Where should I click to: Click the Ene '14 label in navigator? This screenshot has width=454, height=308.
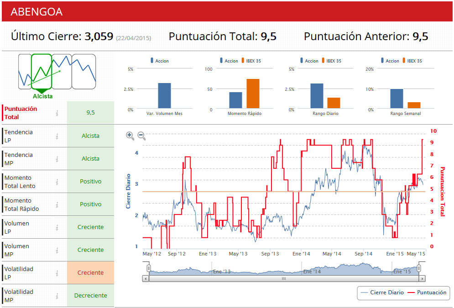(x=312, y=271)
